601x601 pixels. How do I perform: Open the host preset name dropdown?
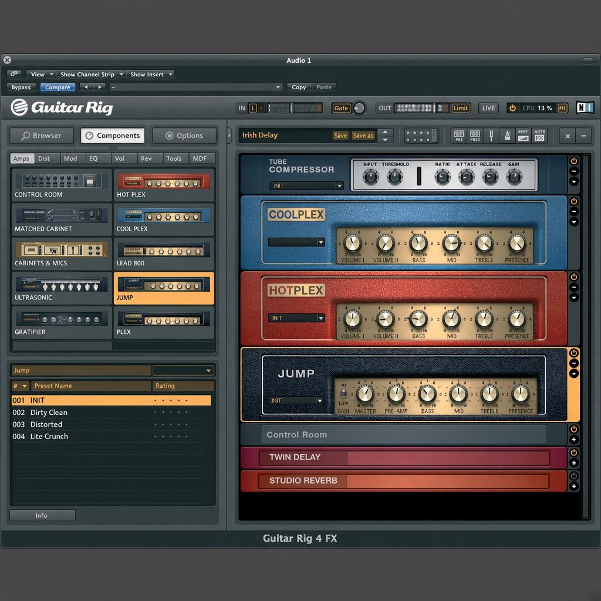click(x=196, y=87)
